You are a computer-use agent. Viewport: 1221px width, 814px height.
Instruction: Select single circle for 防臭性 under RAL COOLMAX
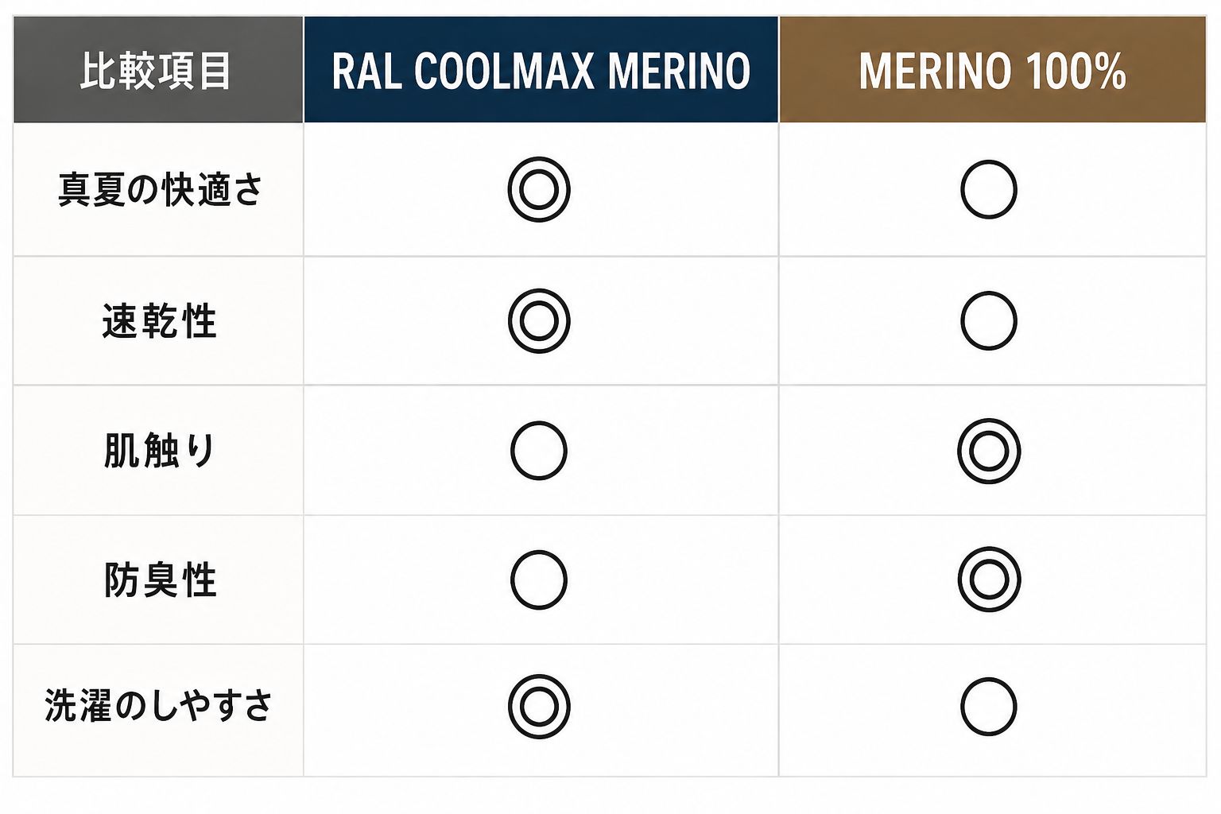click(539, 579)
